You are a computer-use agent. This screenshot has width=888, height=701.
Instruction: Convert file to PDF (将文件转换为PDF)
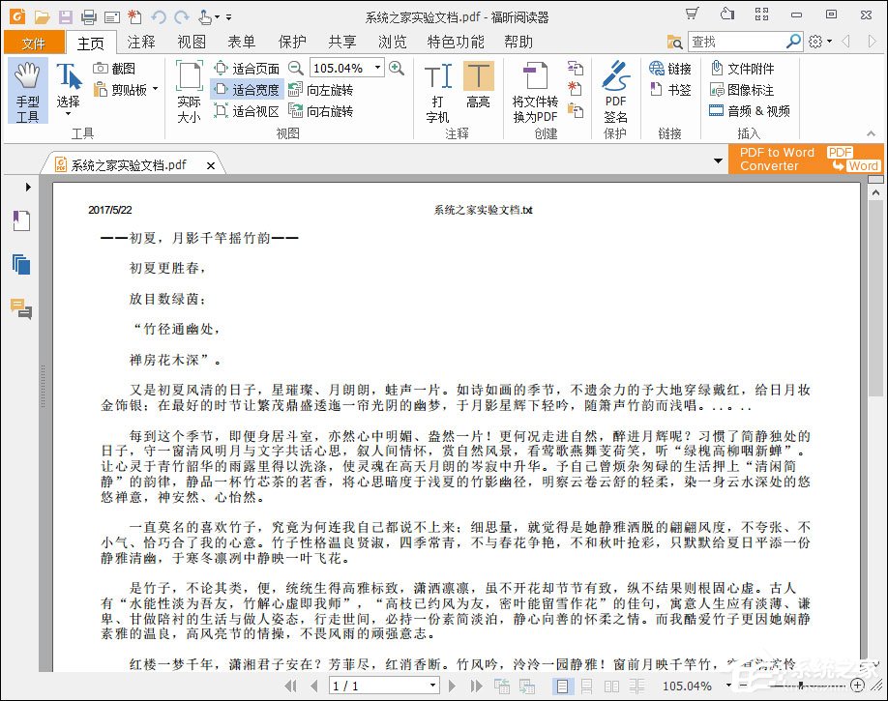point(533,92)
